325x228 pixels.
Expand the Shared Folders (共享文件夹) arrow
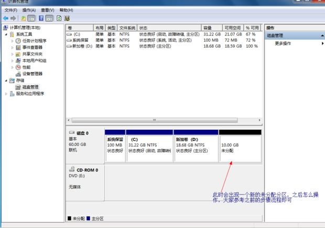(x=12, y=54)
